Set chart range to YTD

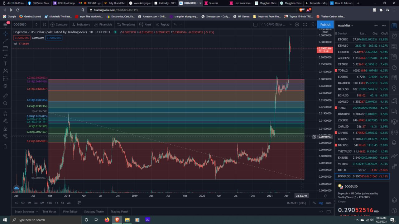[49, 203]
